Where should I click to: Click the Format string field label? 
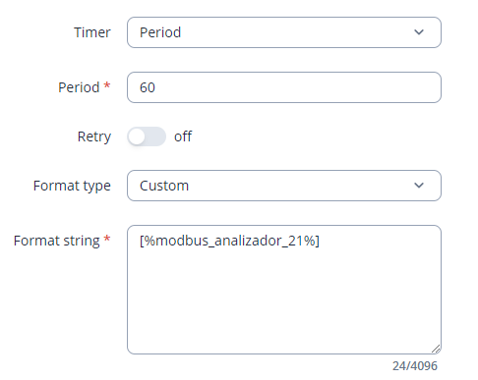(x=56, y=241)
